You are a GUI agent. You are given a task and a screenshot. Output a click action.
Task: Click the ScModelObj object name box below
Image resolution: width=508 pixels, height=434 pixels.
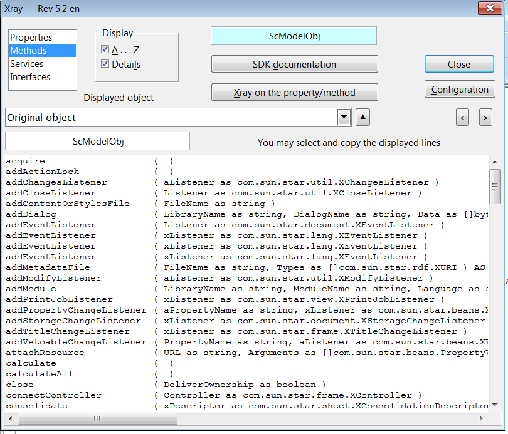(x=97, y=141)
